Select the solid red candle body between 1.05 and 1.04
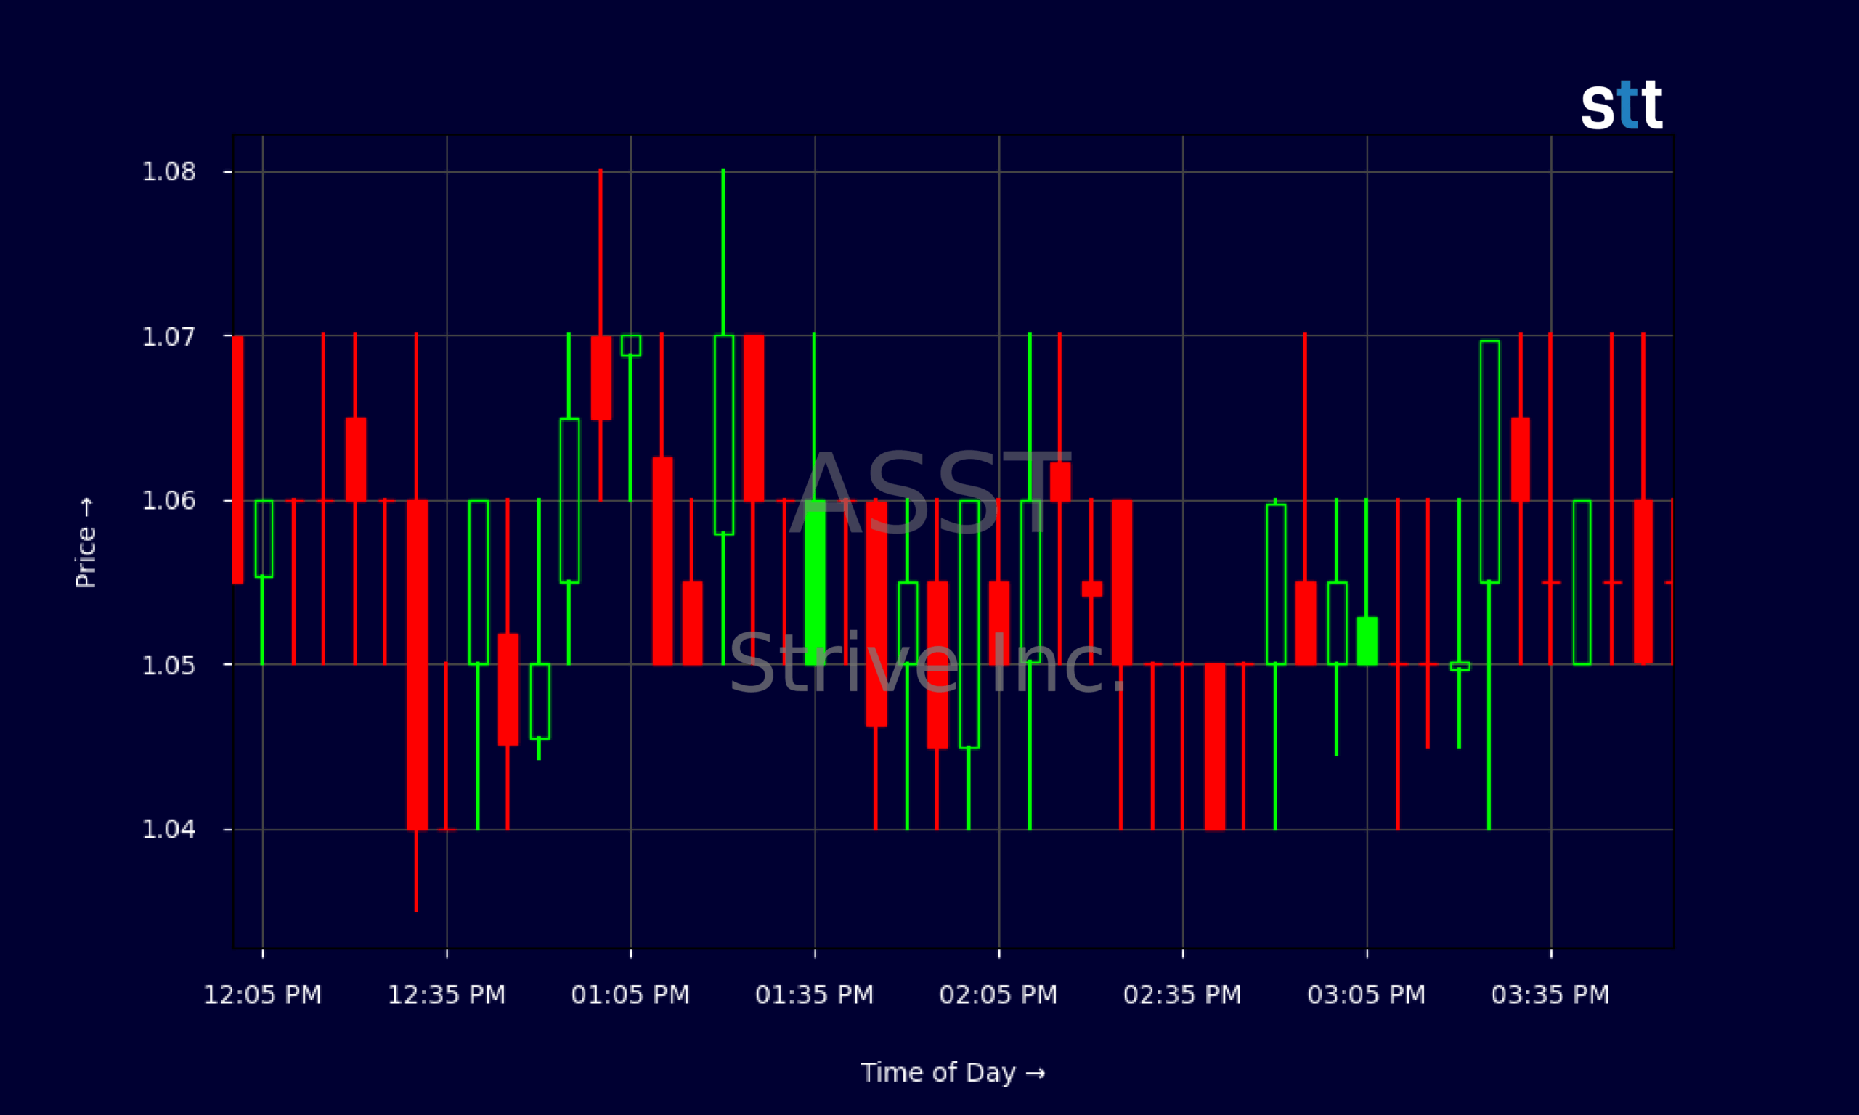The height and width of the screenshot is (1115, 1859). [x=1214, y=747]
